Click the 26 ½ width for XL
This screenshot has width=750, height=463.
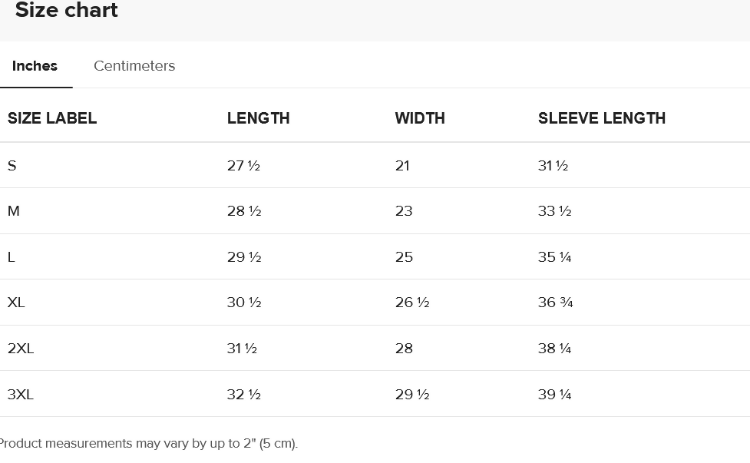point(412,303)
